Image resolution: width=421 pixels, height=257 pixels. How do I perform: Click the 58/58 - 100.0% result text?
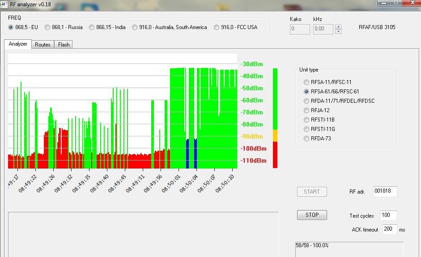[312, 245]
